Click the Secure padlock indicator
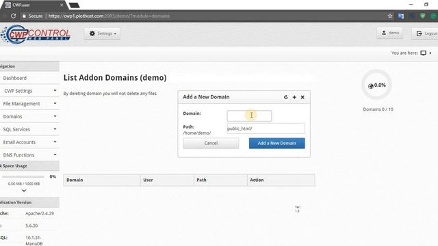The width and height of the screenshot is (438, 246). (x=32, y=16)
